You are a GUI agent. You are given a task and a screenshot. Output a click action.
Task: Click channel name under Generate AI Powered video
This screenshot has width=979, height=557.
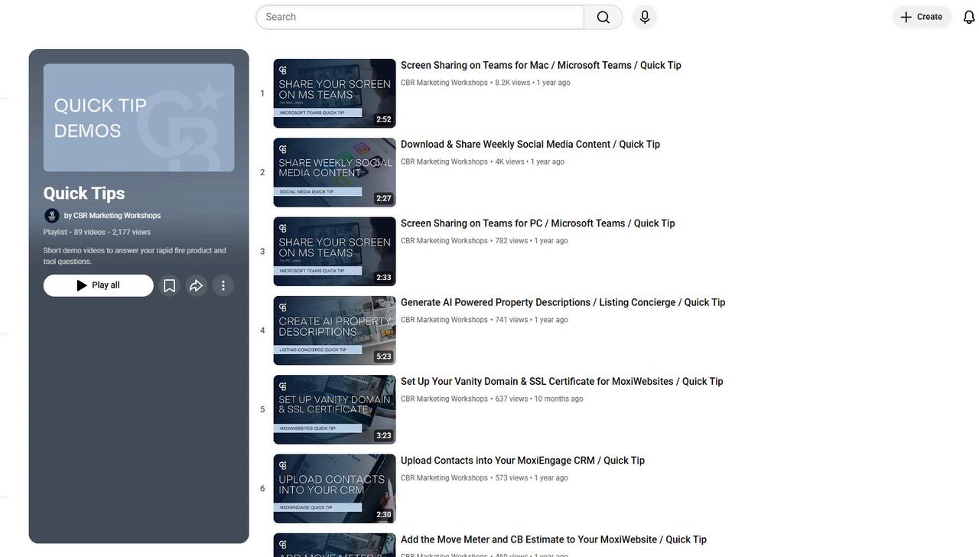coord(444,320)
